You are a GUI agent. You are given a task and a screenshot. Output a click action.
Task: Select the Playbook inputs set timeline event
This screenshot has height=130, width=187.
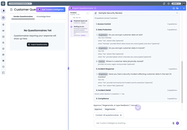[x=80, y=22]
